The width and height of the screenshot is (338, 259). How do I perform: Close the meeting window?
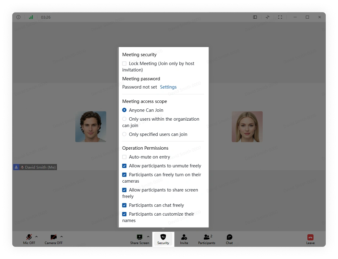pyautogui.click(x=320, y=17)
